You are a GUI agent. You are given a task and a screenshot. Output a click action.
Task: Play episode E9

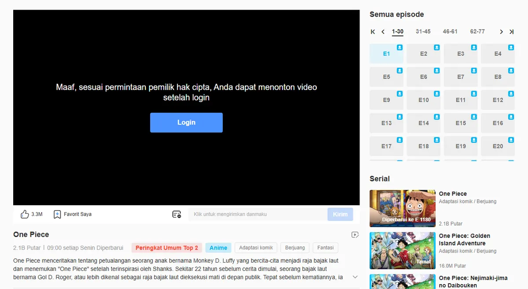(386, 100)
